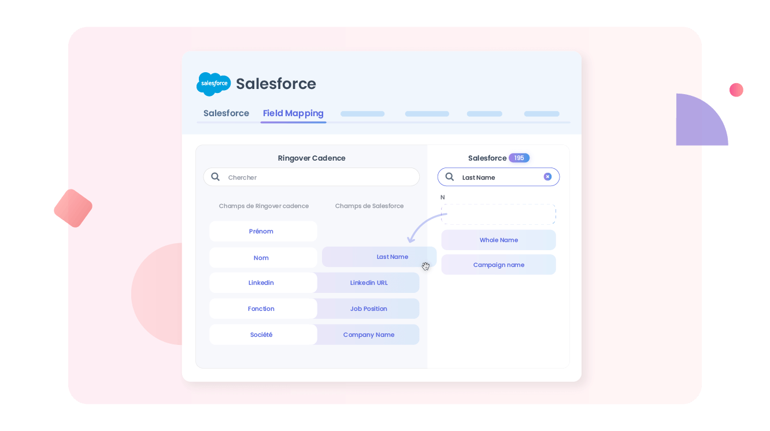The image size is (770, 431).
Task: Clear the Last Name search using the X icon
Action: point(547,177)
